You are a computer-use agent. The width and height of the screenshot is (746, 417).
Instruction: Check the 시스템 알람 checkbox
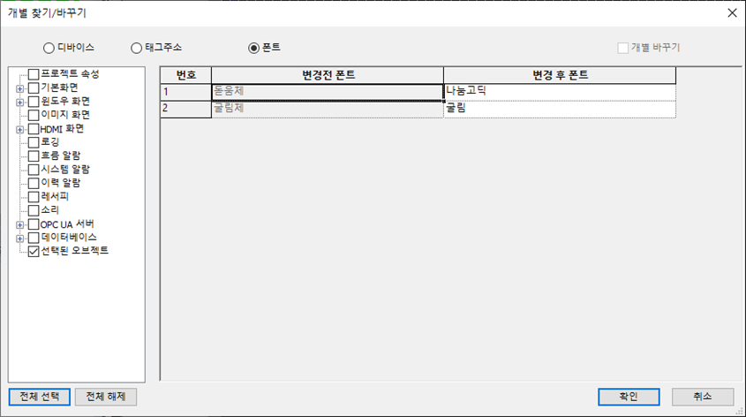(x=34, y=170)
